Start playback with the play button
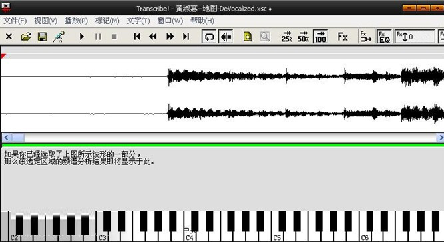This screenshot has width=444, height=242. pyautogui.click(x=82, y=37)
